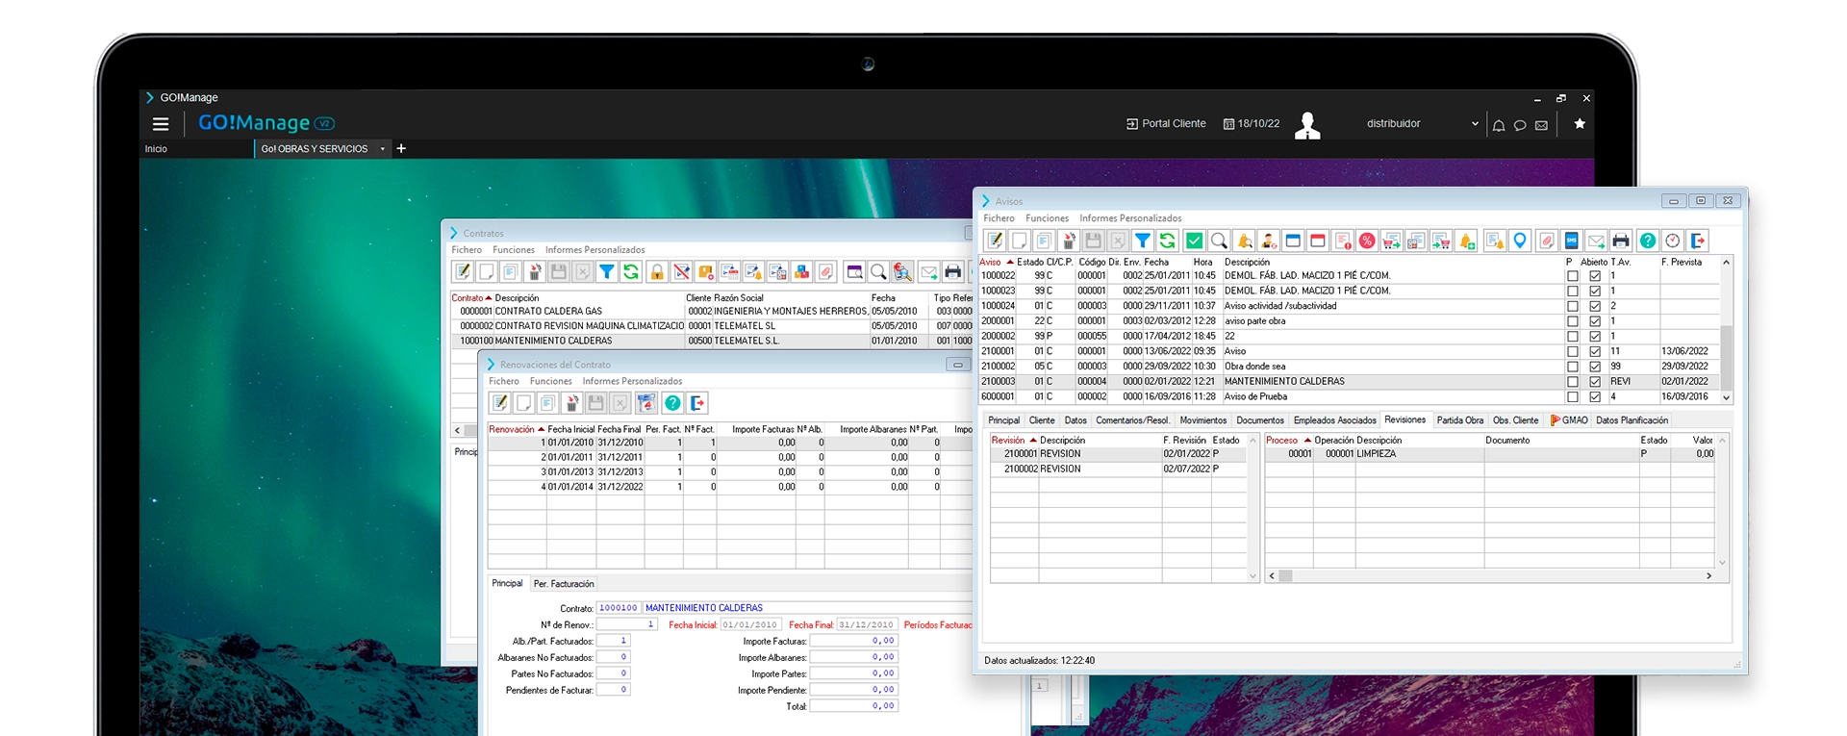
Task: Click the filter funnel in Avisos toolbar
Action: click(1143, 241)
